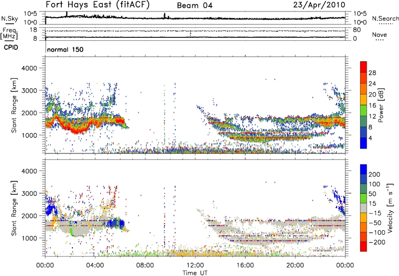Select the "Freq. [MHz]" axis label
The height and width of the screenshot is (276, 399).
(x=9, y=33)
